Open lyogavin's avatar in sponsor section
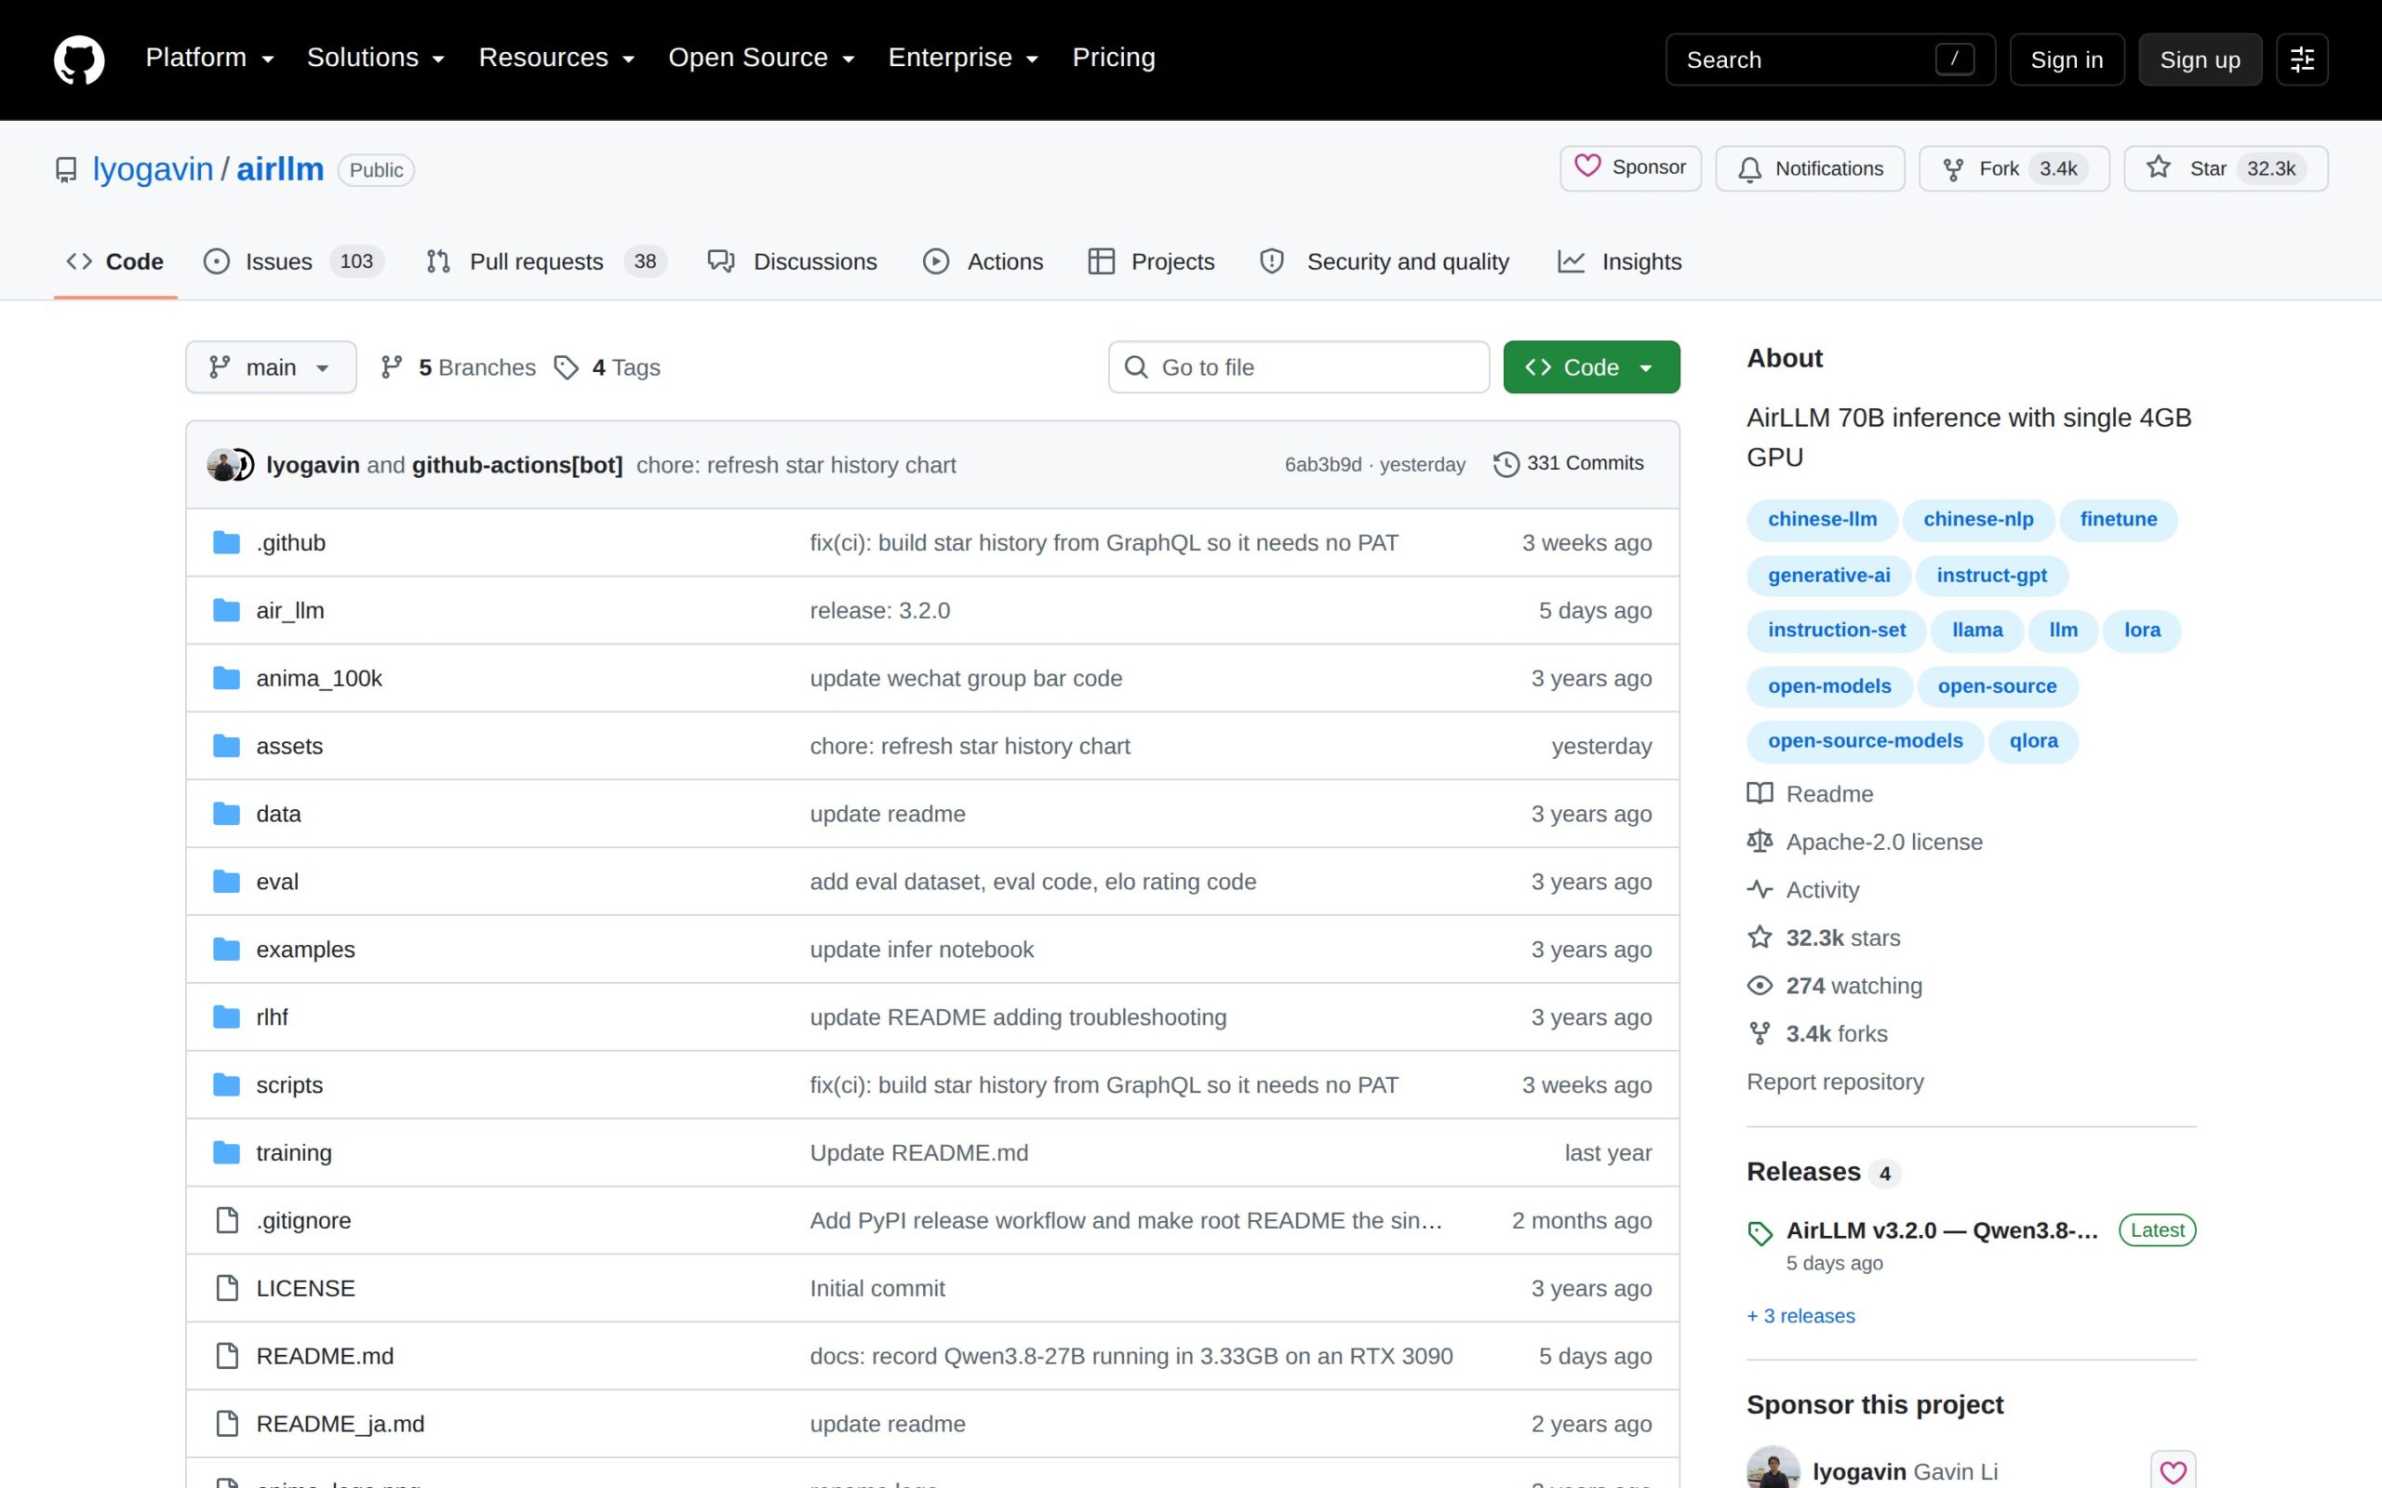The width and height of the screenshot is (2382, 1488). point(1773,1469)
